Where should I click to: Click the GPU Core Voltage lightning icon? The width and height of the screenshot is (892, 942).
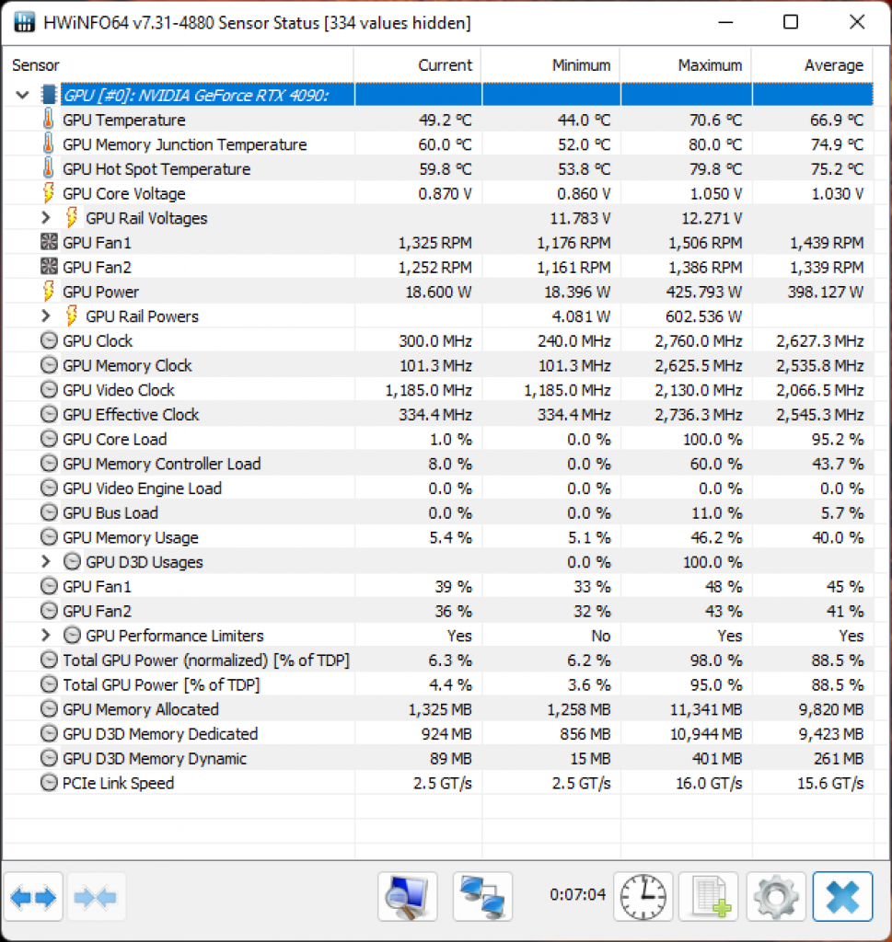click(49, 193)
